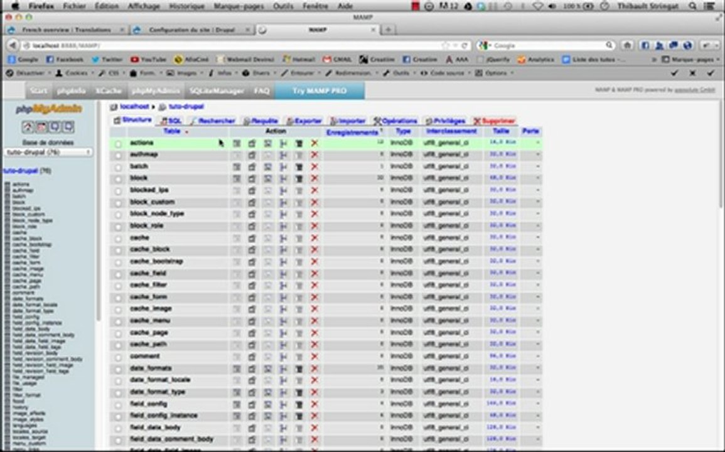The width and height of the screenshot is (725, 452).
Task: Click the browser home button icon
Action: pos(628,45)
